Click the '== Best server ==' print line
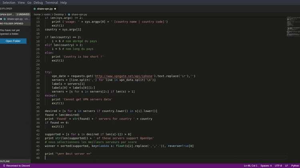Screen dimensions: 300x168 68,154
